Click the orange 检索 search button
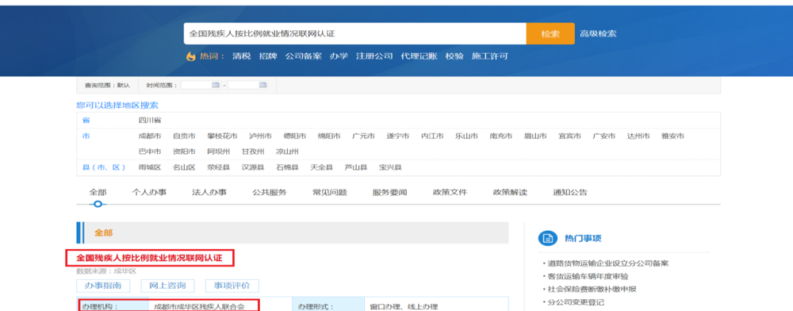The height and width of the screenshot is (311, 793). (550, 34)
